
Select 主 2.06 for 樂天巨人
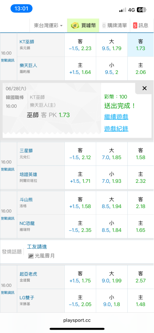[141, 69]
